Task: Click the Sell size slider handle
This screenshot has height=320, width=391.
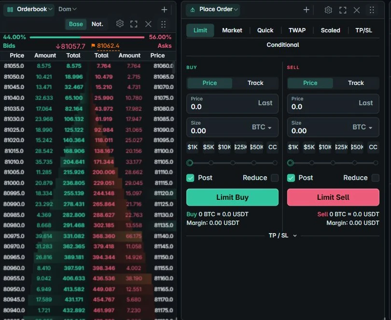Action: click(x=290, y=163)
